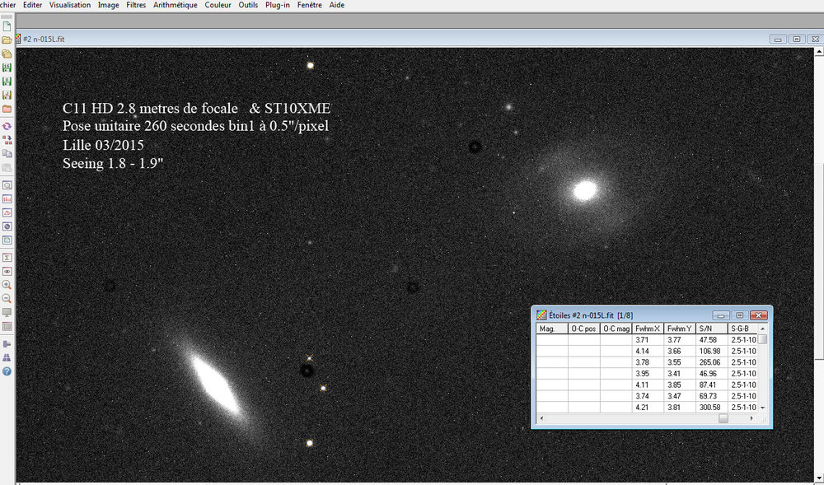
Task: Click the O-C mag column header
Action: point(616,329)
